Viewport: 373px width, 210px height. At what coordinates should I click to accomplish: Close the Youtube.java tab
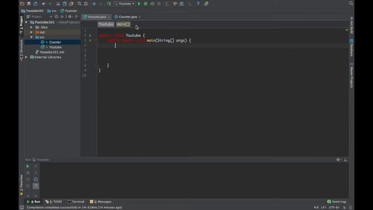[109, 17]
